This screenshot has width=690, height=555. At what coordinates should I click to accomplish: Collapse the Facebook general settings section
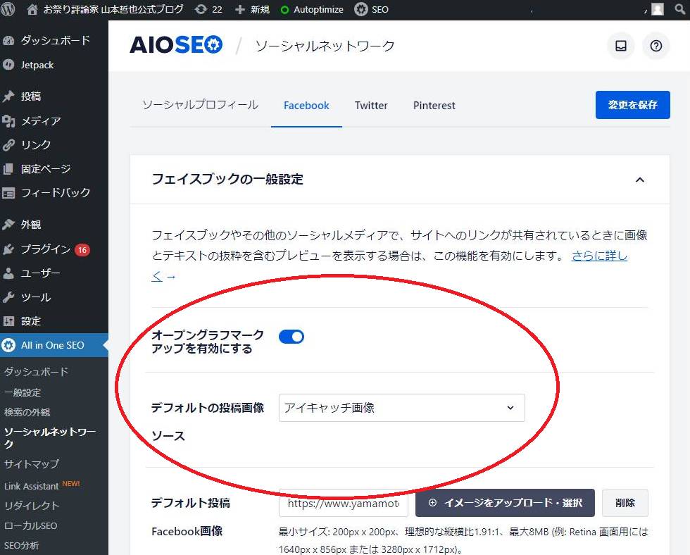[x=639, y=180]
